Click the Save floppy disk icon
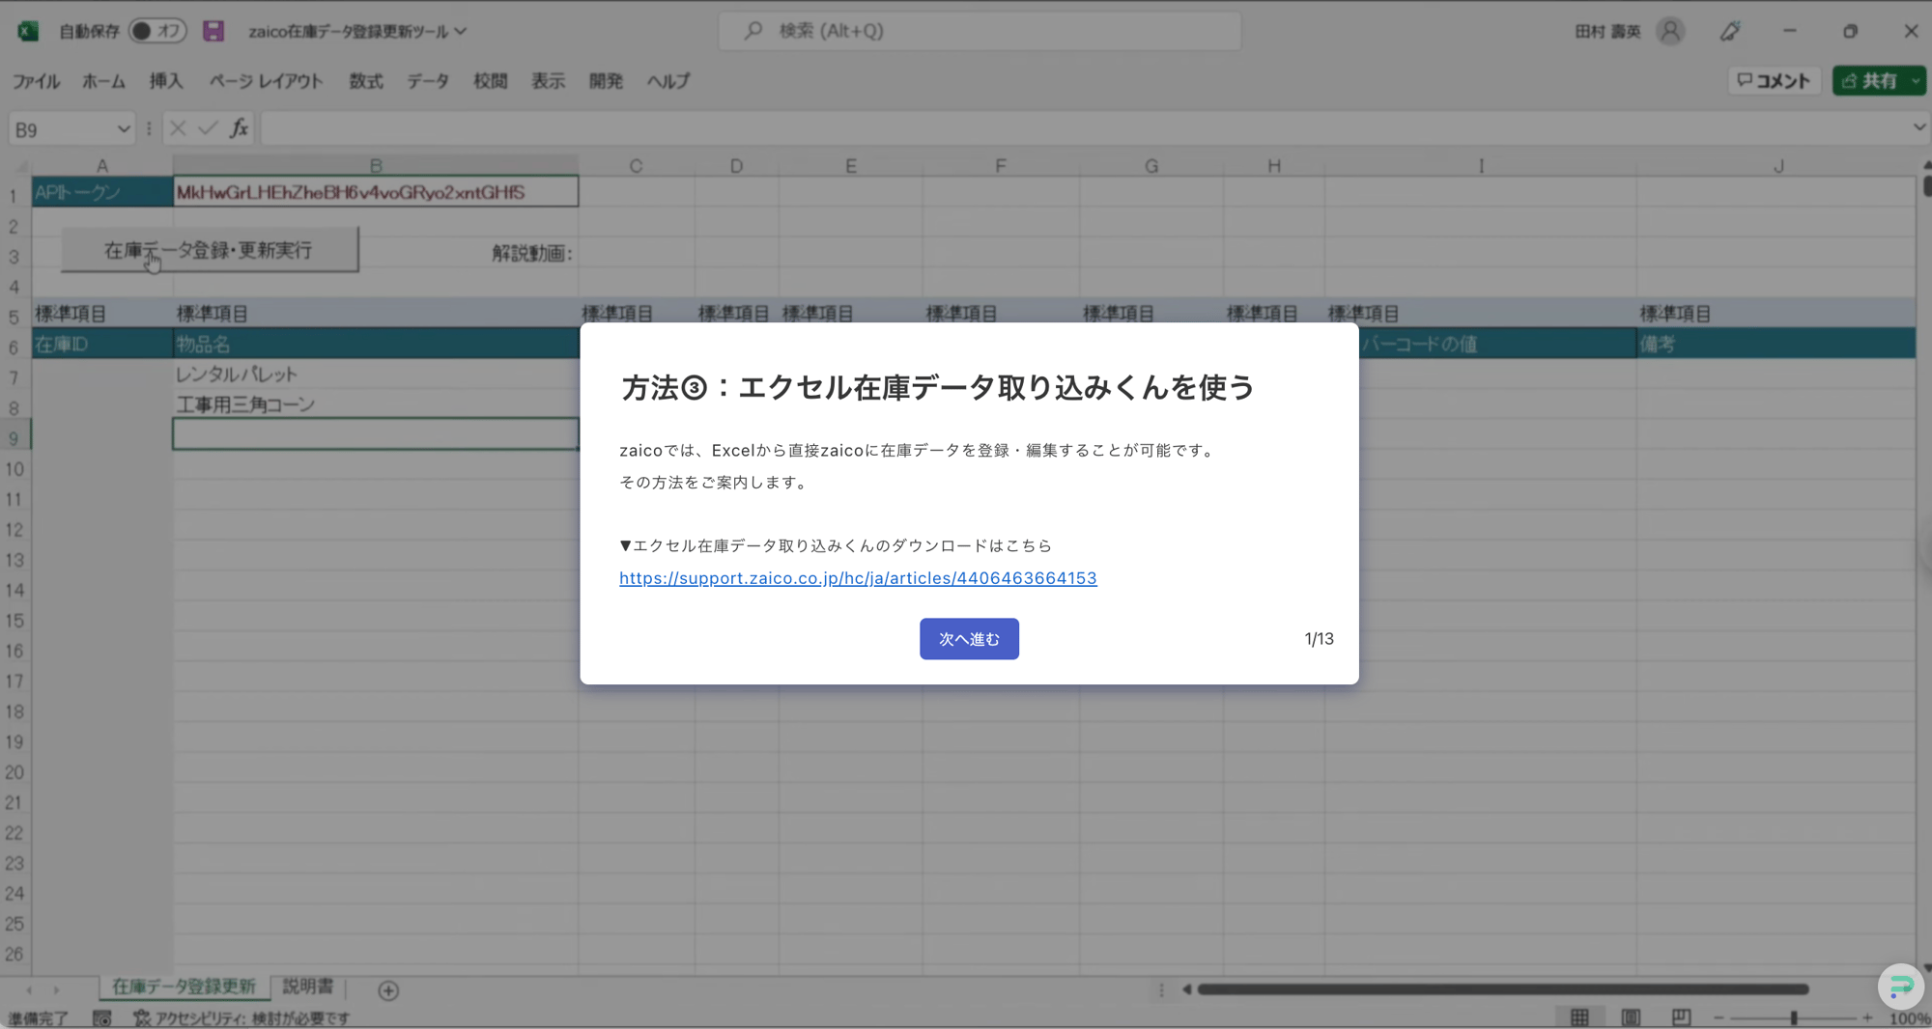1932x1029 pixels. pos(213,31)
